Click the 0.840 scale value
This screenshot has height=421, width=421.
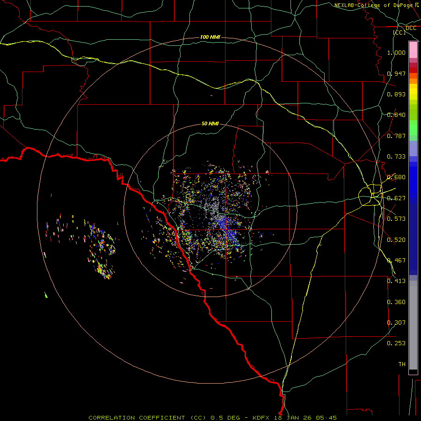(x=396, y=115)
